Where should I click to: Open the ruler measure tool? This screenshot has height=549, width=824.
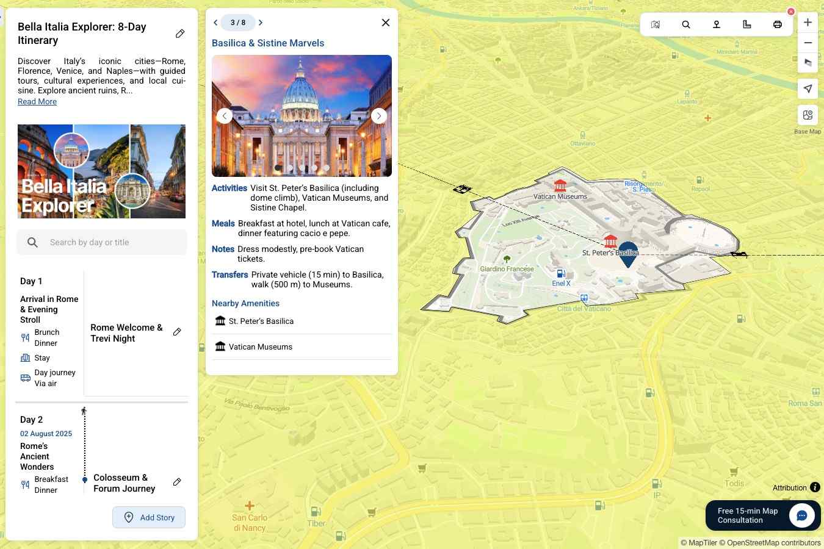click(x=747, y=24)
